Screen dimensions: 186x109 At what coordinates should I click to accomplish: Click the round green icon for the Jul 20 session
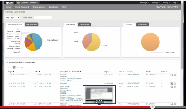point(175,75)
